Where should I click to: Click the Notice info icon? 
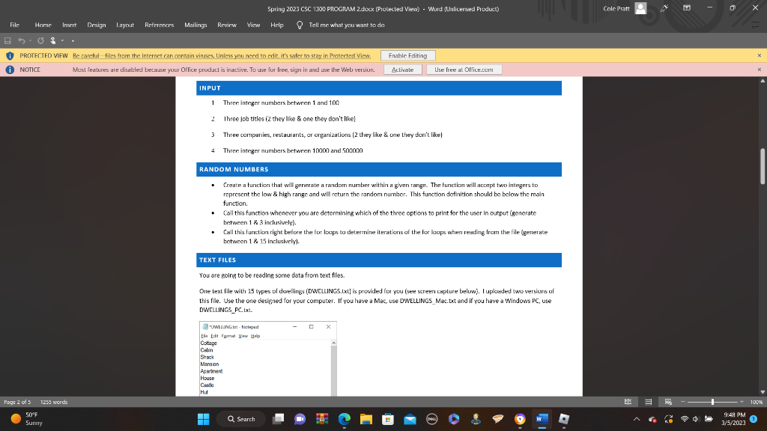tap(10, 70)
